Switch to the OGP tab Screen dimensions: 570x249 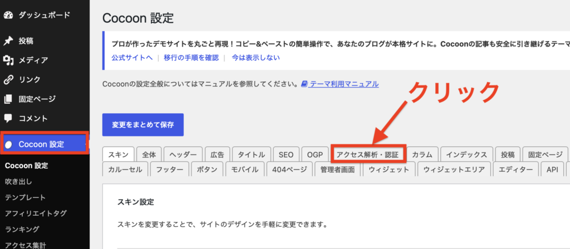[315, 155]
